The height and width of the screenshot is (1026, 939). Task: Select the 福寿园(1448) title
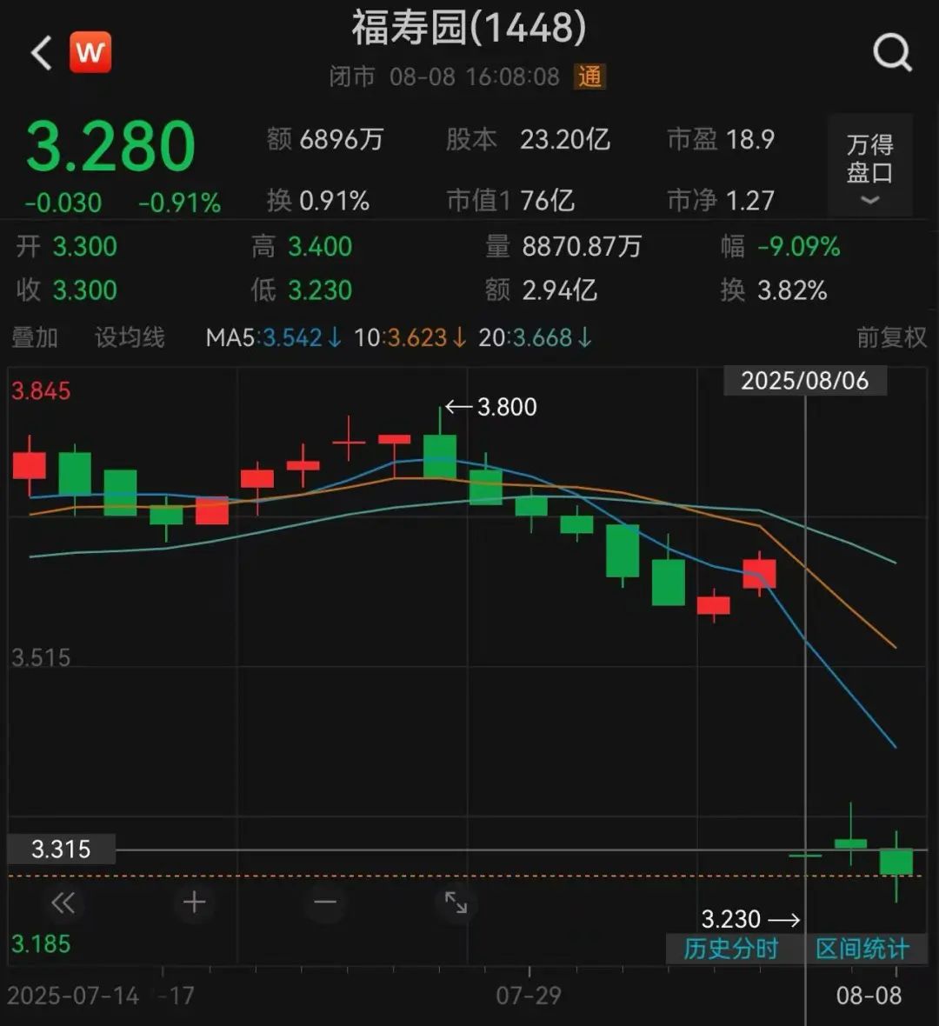pos(469,29)
